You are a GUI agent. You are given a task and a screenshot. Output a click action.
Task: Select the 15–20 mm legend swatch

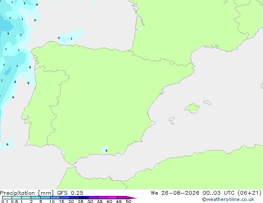(65, 198)
